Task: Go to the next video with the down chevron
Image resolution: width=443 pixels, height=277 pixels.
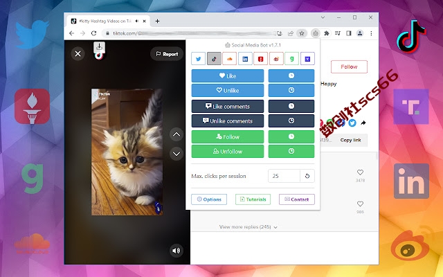Action: 177,154
